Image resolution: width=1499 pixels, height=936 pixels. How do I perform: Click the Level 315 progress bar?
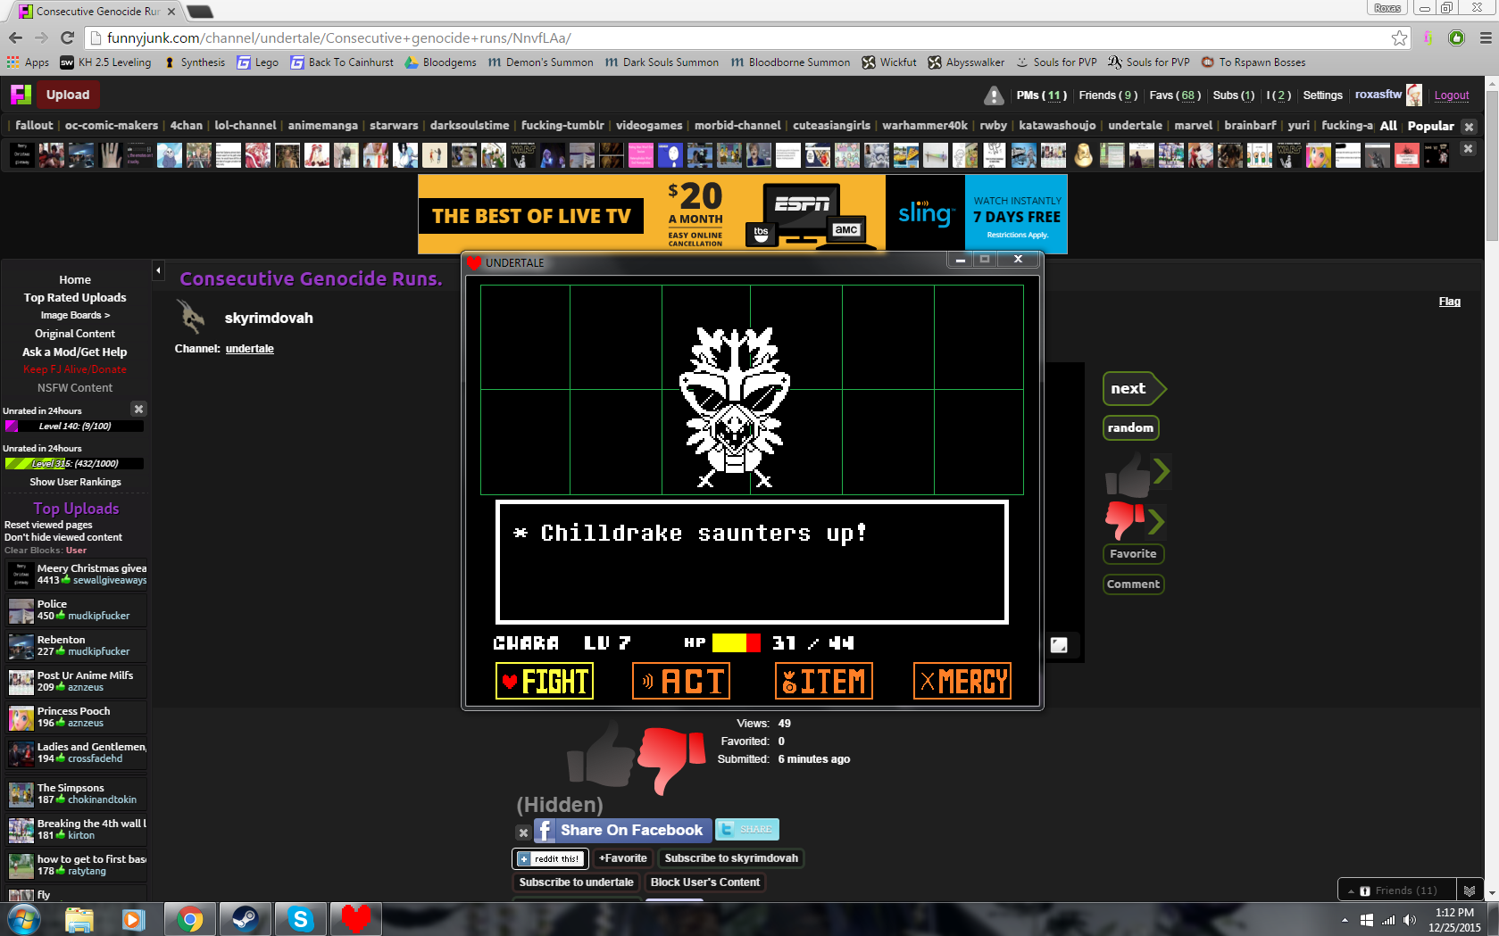point(74,463)
